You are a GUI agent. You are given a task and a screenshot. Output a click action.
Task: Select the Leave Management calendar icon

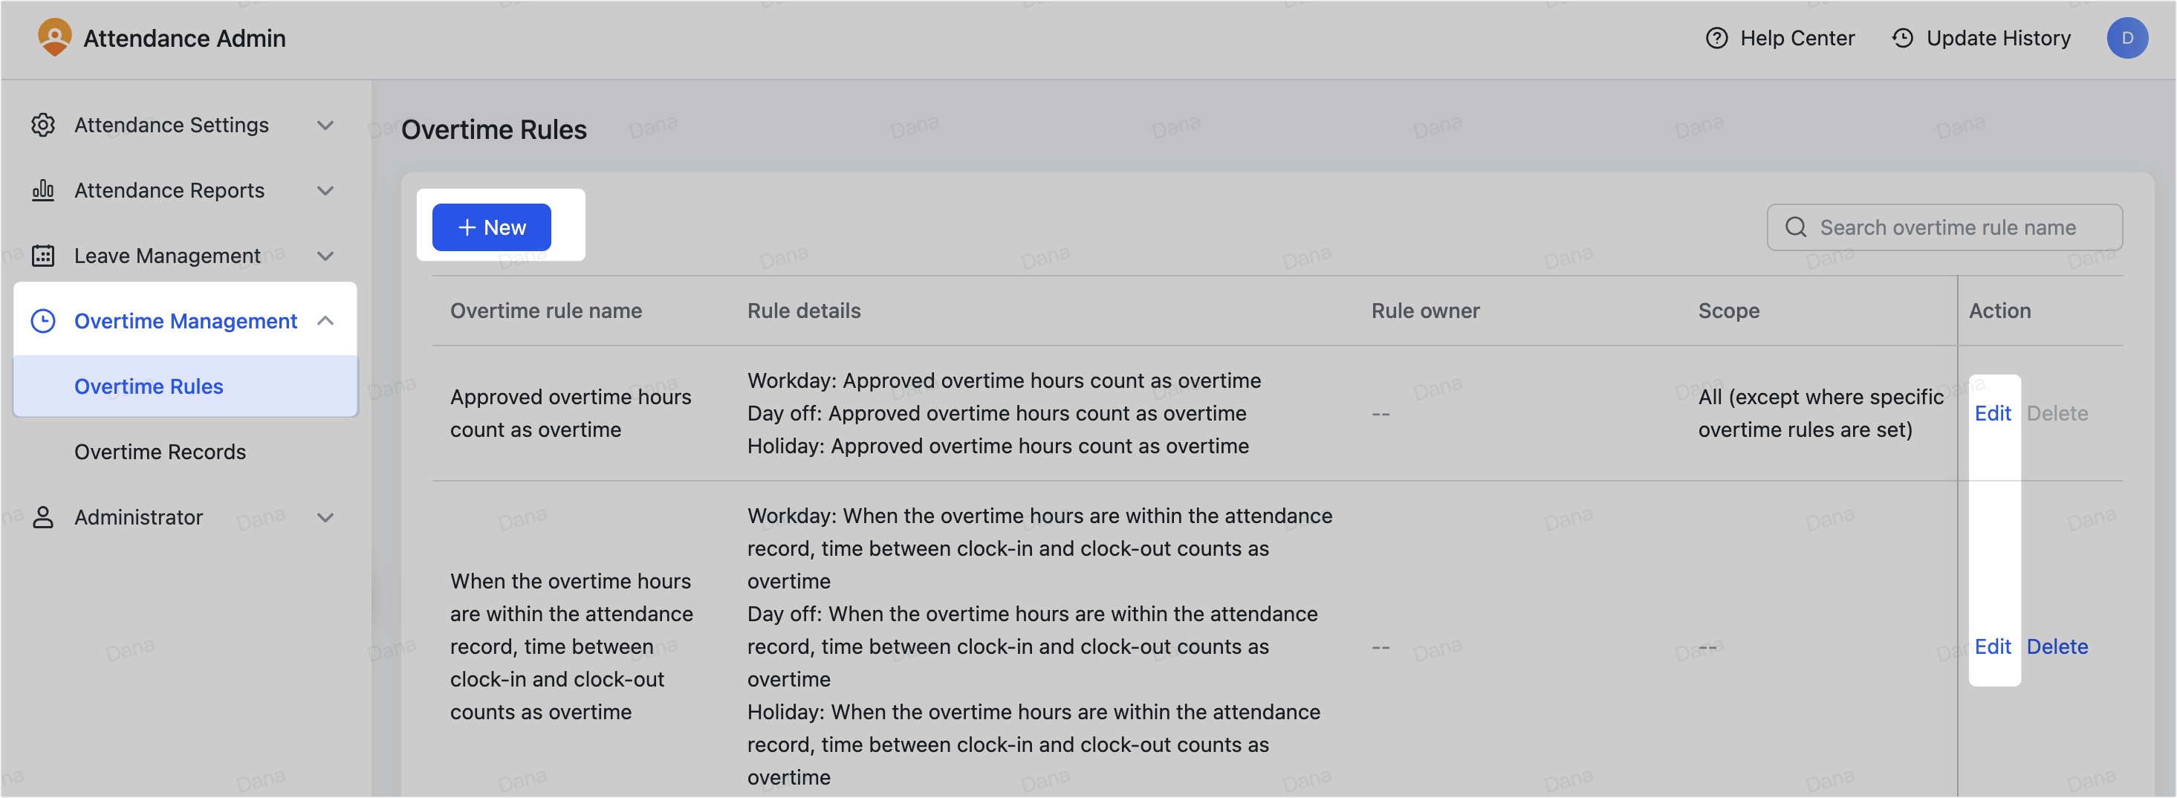point(43,256)
